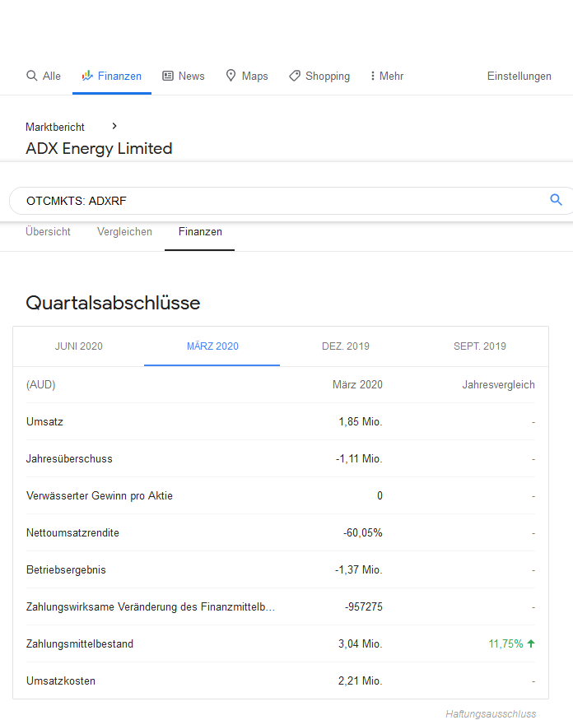Open Einstellungen settings menu

519,76
